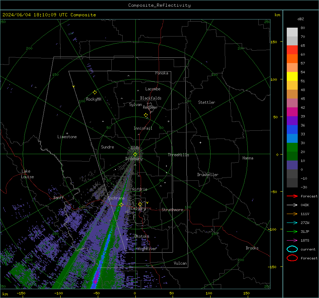319x298 pixels.
Task: Click the white asterisk above Limestone label
Action: 67,134
